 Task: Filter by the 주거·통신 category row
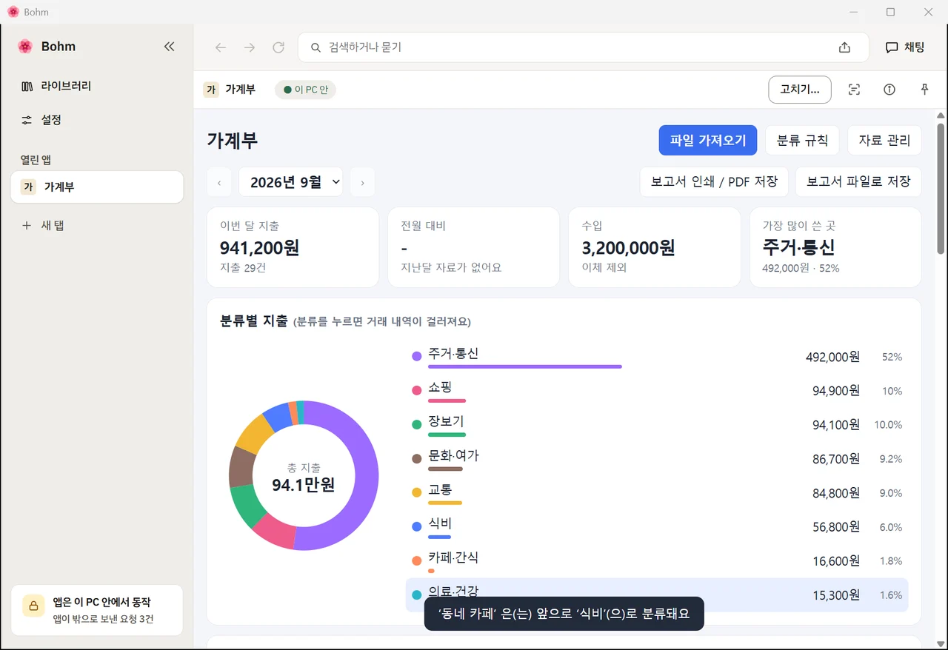point(657,357)
